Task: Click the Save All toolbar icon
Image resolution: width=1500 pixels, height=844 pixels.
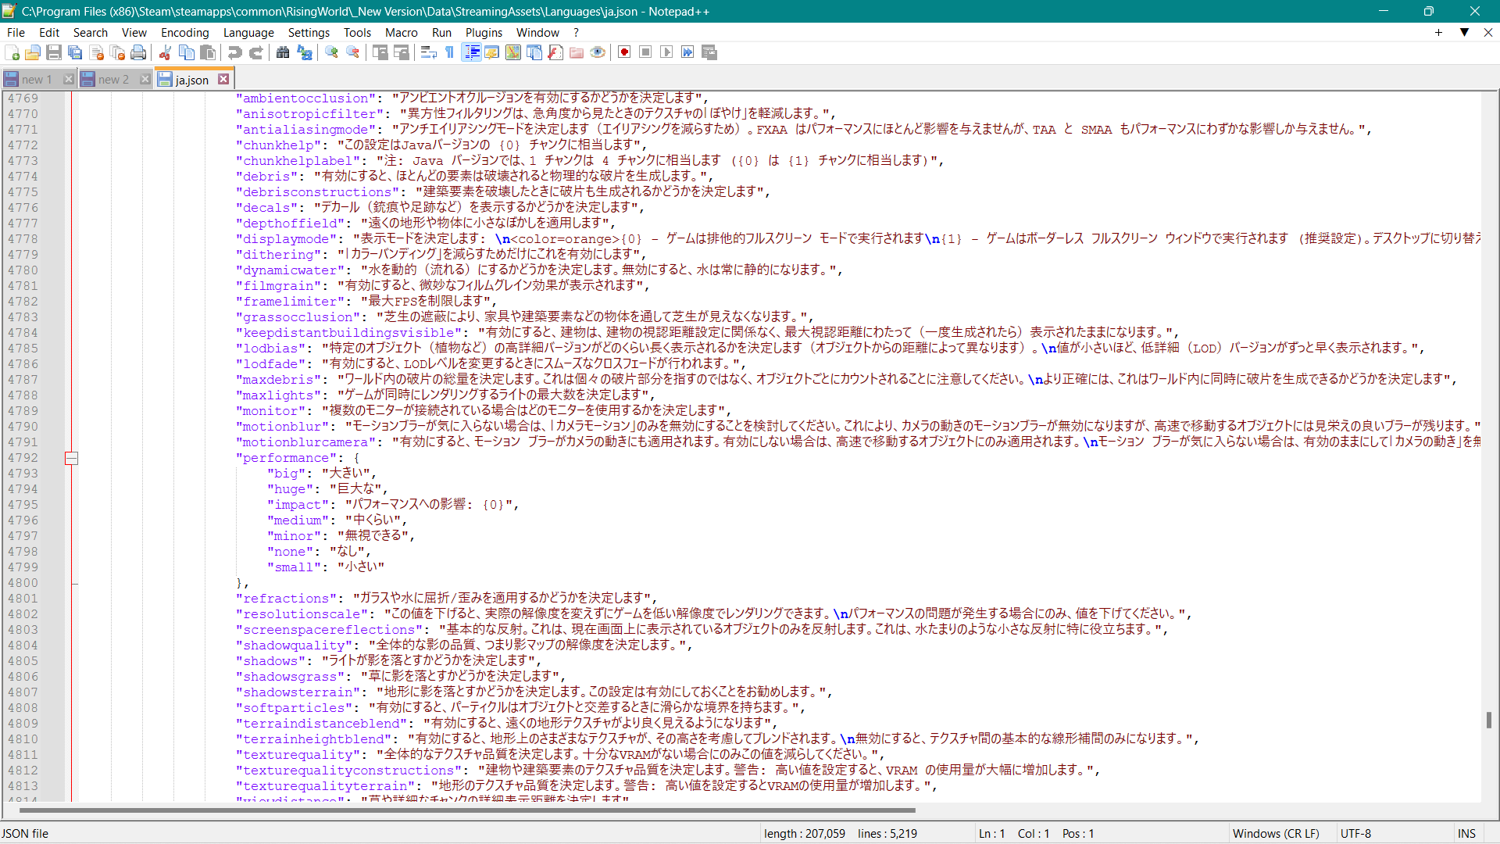Action: point(75,52)
